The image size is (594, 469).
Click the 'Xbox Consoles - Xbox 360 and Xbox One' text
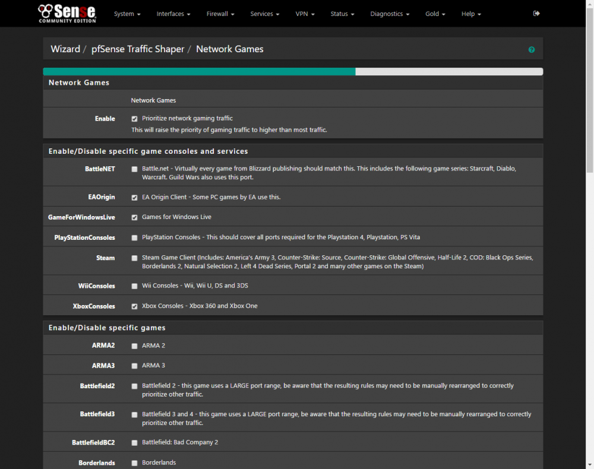coord(200,306)
